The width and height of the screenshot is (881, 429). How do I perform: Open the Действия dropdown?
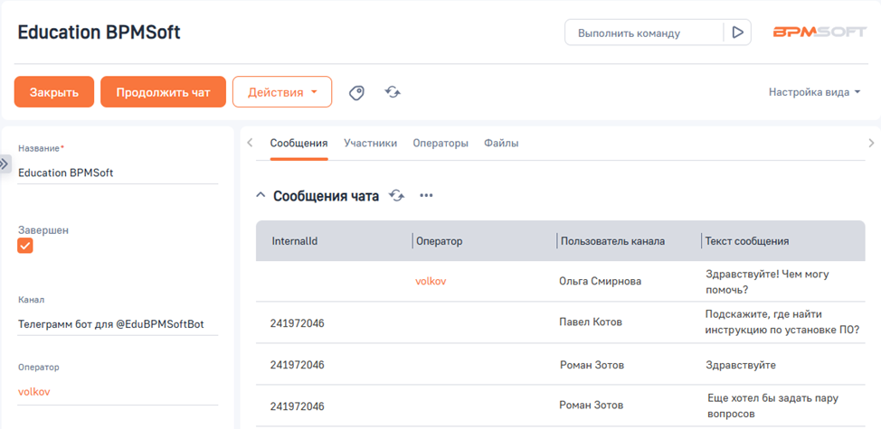[x=282, y=92]
